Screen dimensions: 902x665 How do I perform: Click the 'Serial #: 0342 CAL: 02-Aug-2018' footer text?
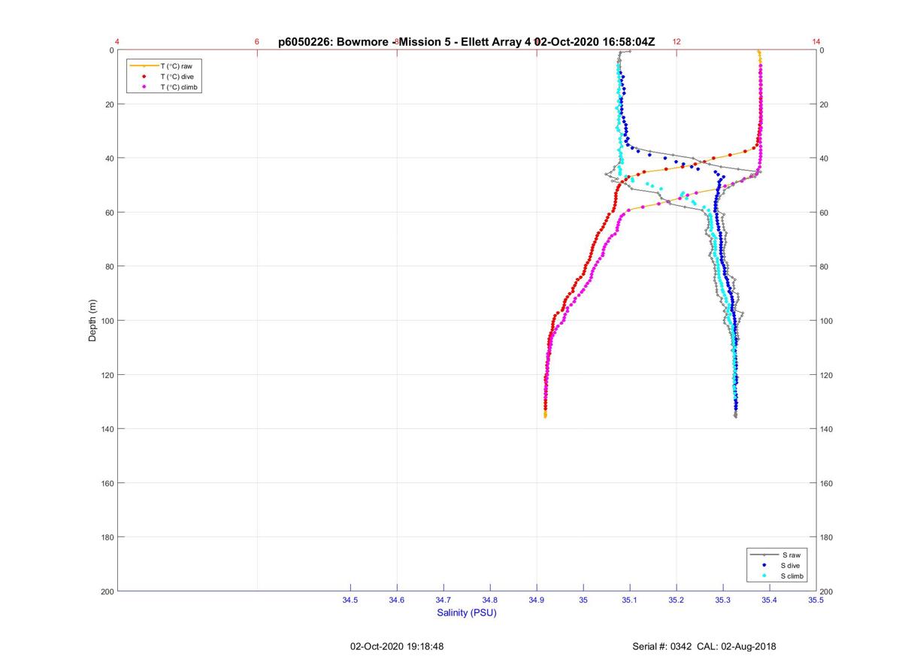[x=704, y=646]
